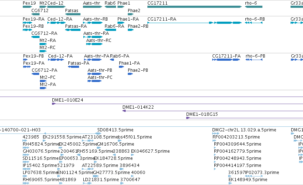Click protein Mt2-PC
Screen dimensions: 303x185
pos(48,77)
